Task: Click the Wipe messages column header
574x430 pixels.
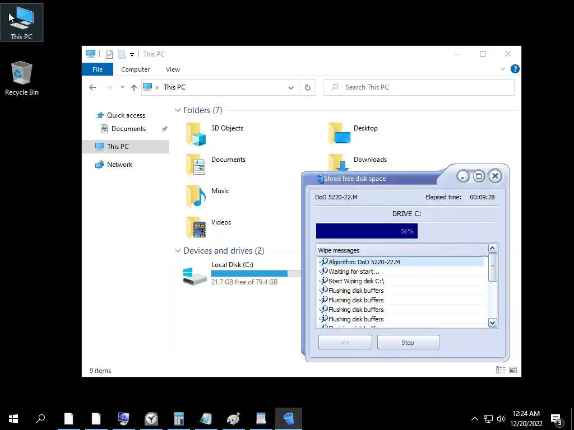Action: point(402,250)
